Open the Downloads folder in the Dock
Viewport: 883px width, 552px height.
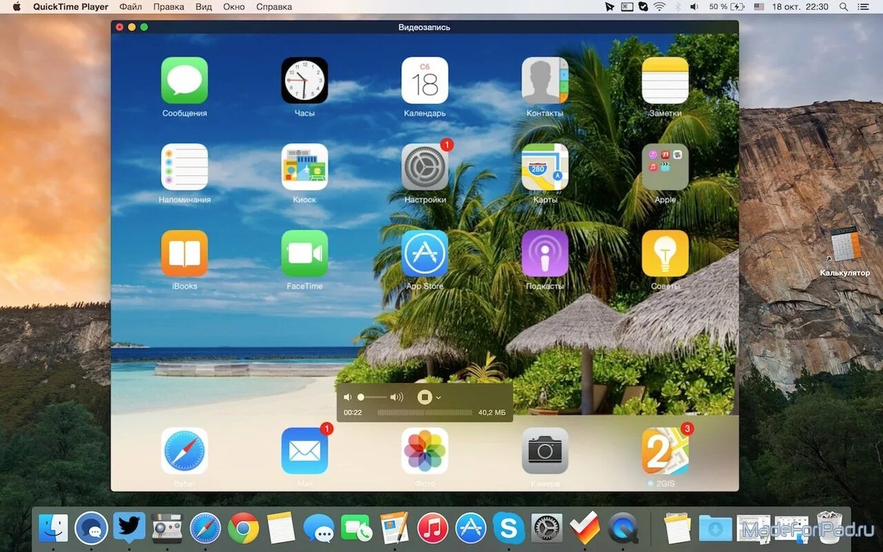pos(715,529)
